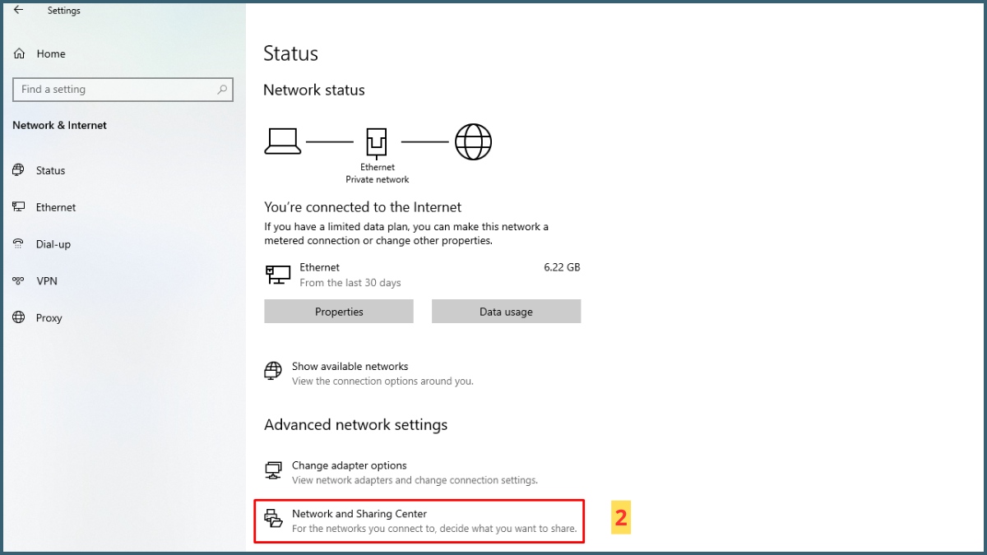Viewport: 987px width, 555px height.
Task: Click the Network and Sharing Center icon
Action: click(273, 519)
